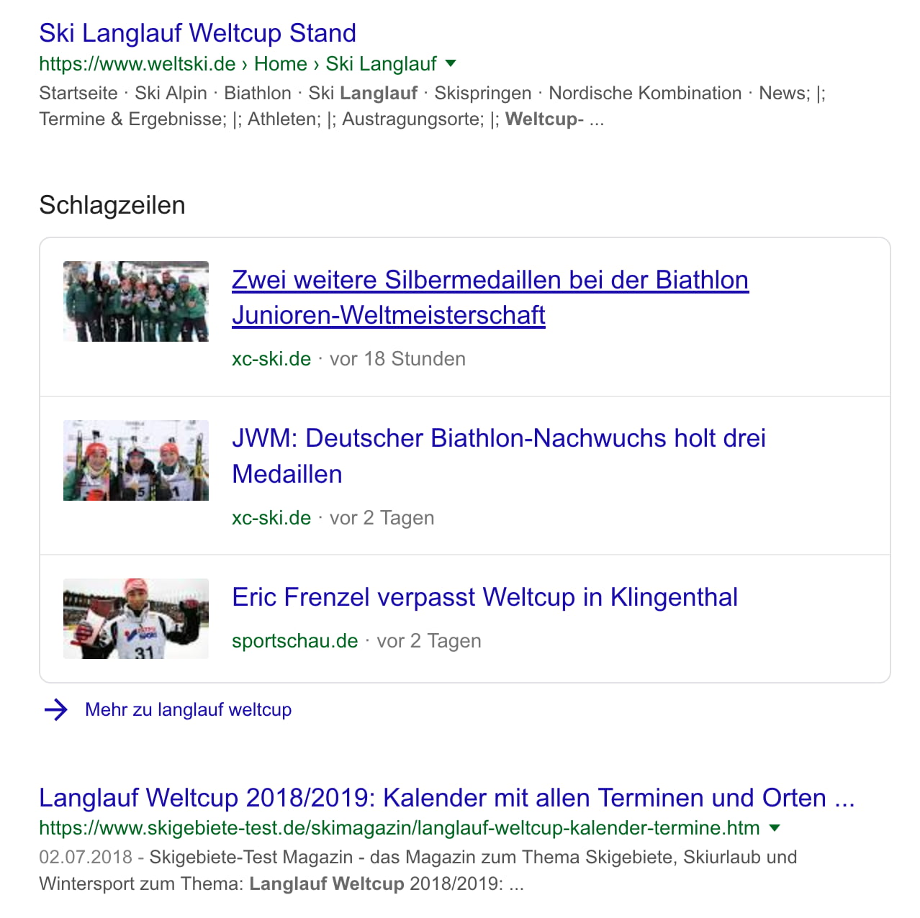The image size is (920, 918).
Task: Click the Schlagzeilen section heading
Action: pyautogui.click(x=112, y=205)
